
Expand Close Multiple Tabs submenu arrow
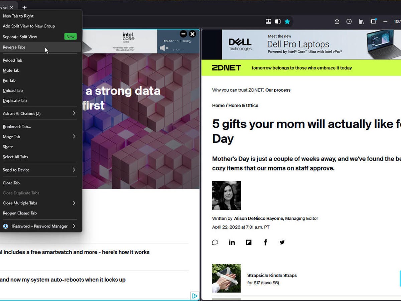74,203
